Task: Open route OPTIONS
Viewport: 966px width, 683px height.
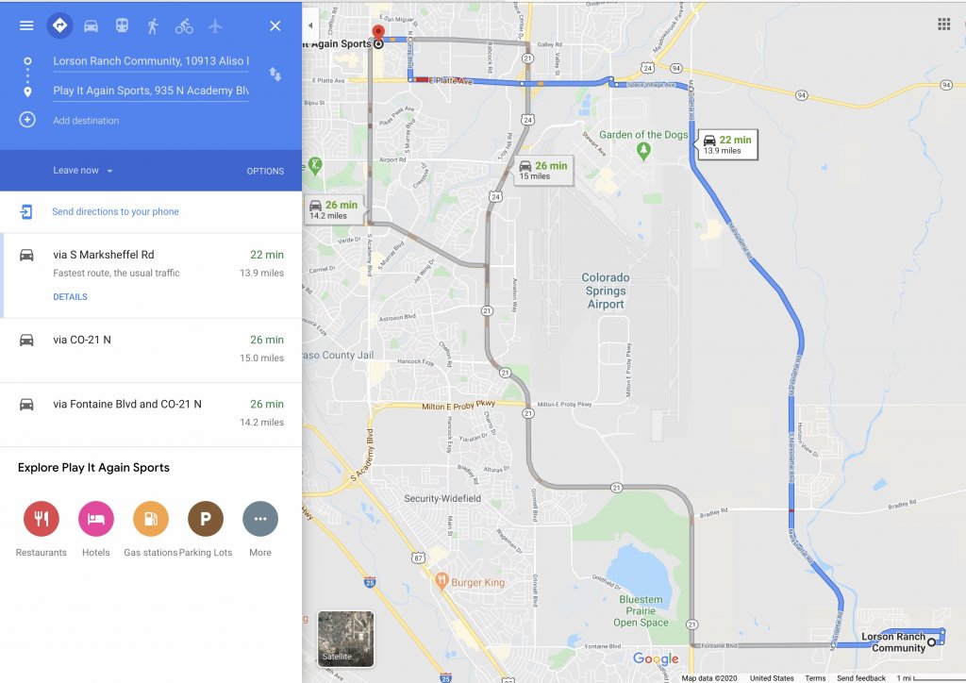Action: [x=265, y=171]
